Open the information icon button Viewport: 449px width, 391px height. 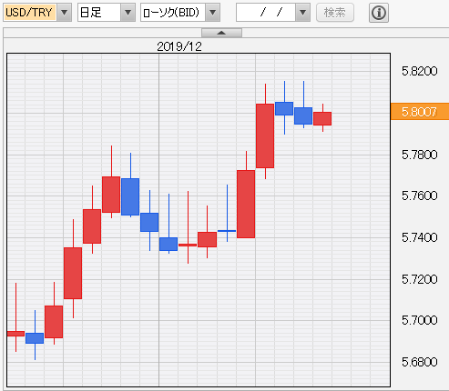coord(379,13)
